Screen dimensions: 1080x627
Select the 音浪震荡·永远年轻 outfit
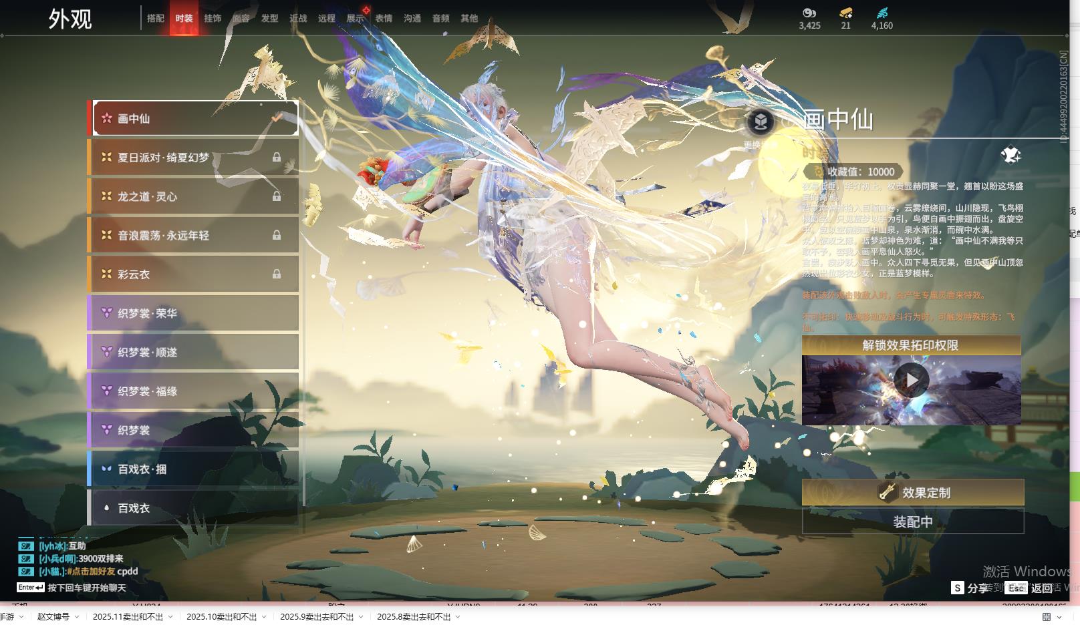click(x=194, y=235)
